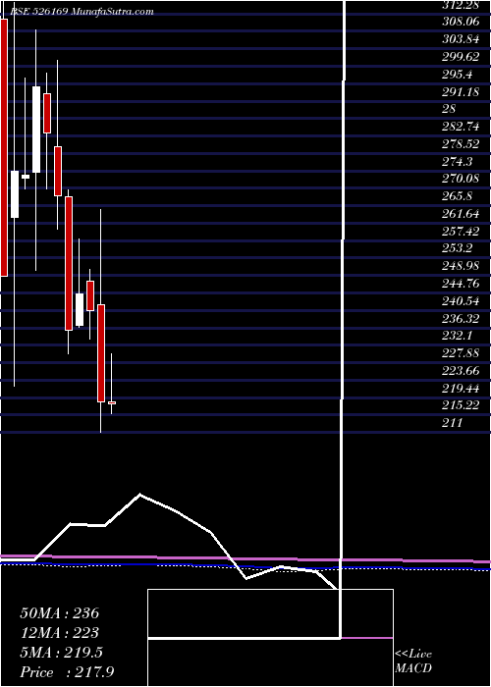Click the 232.1 price axis label

[x=459, y=336]
